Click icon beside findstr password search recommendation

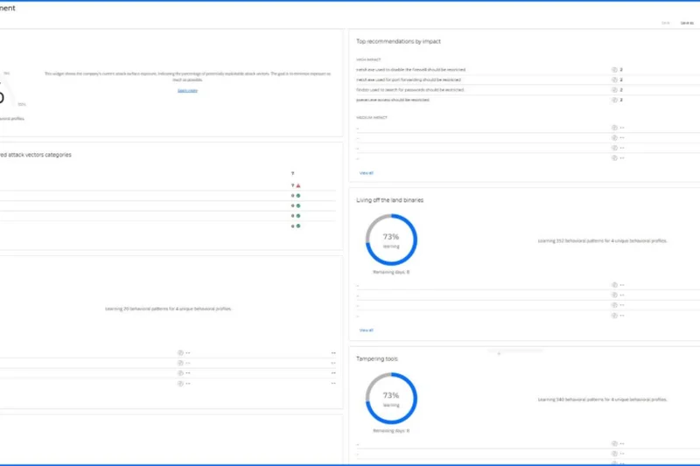pos(614,89)
